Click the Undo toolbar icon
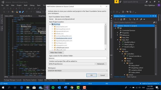 27,12
